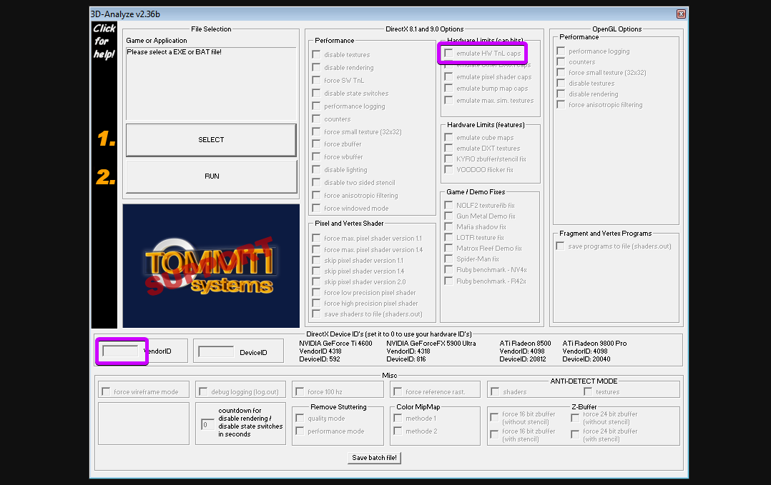
Task: Click the TOMMTI systems logo image
Action: 211,266
